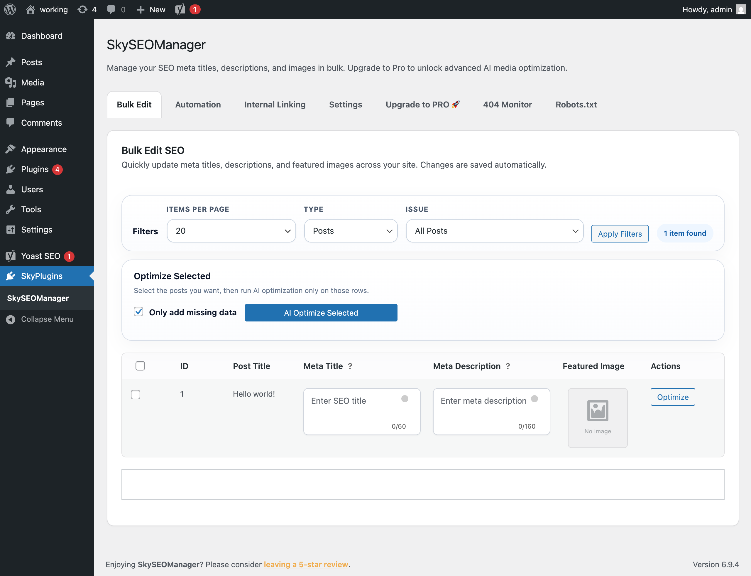This screenshot has height=576, width=751.
Task: Click the SkyPlugins sidebar icon
Action: (11, 276)
